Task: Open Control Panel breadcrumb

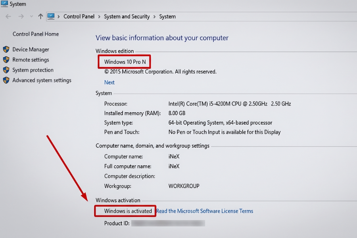Action: point(79,17)
